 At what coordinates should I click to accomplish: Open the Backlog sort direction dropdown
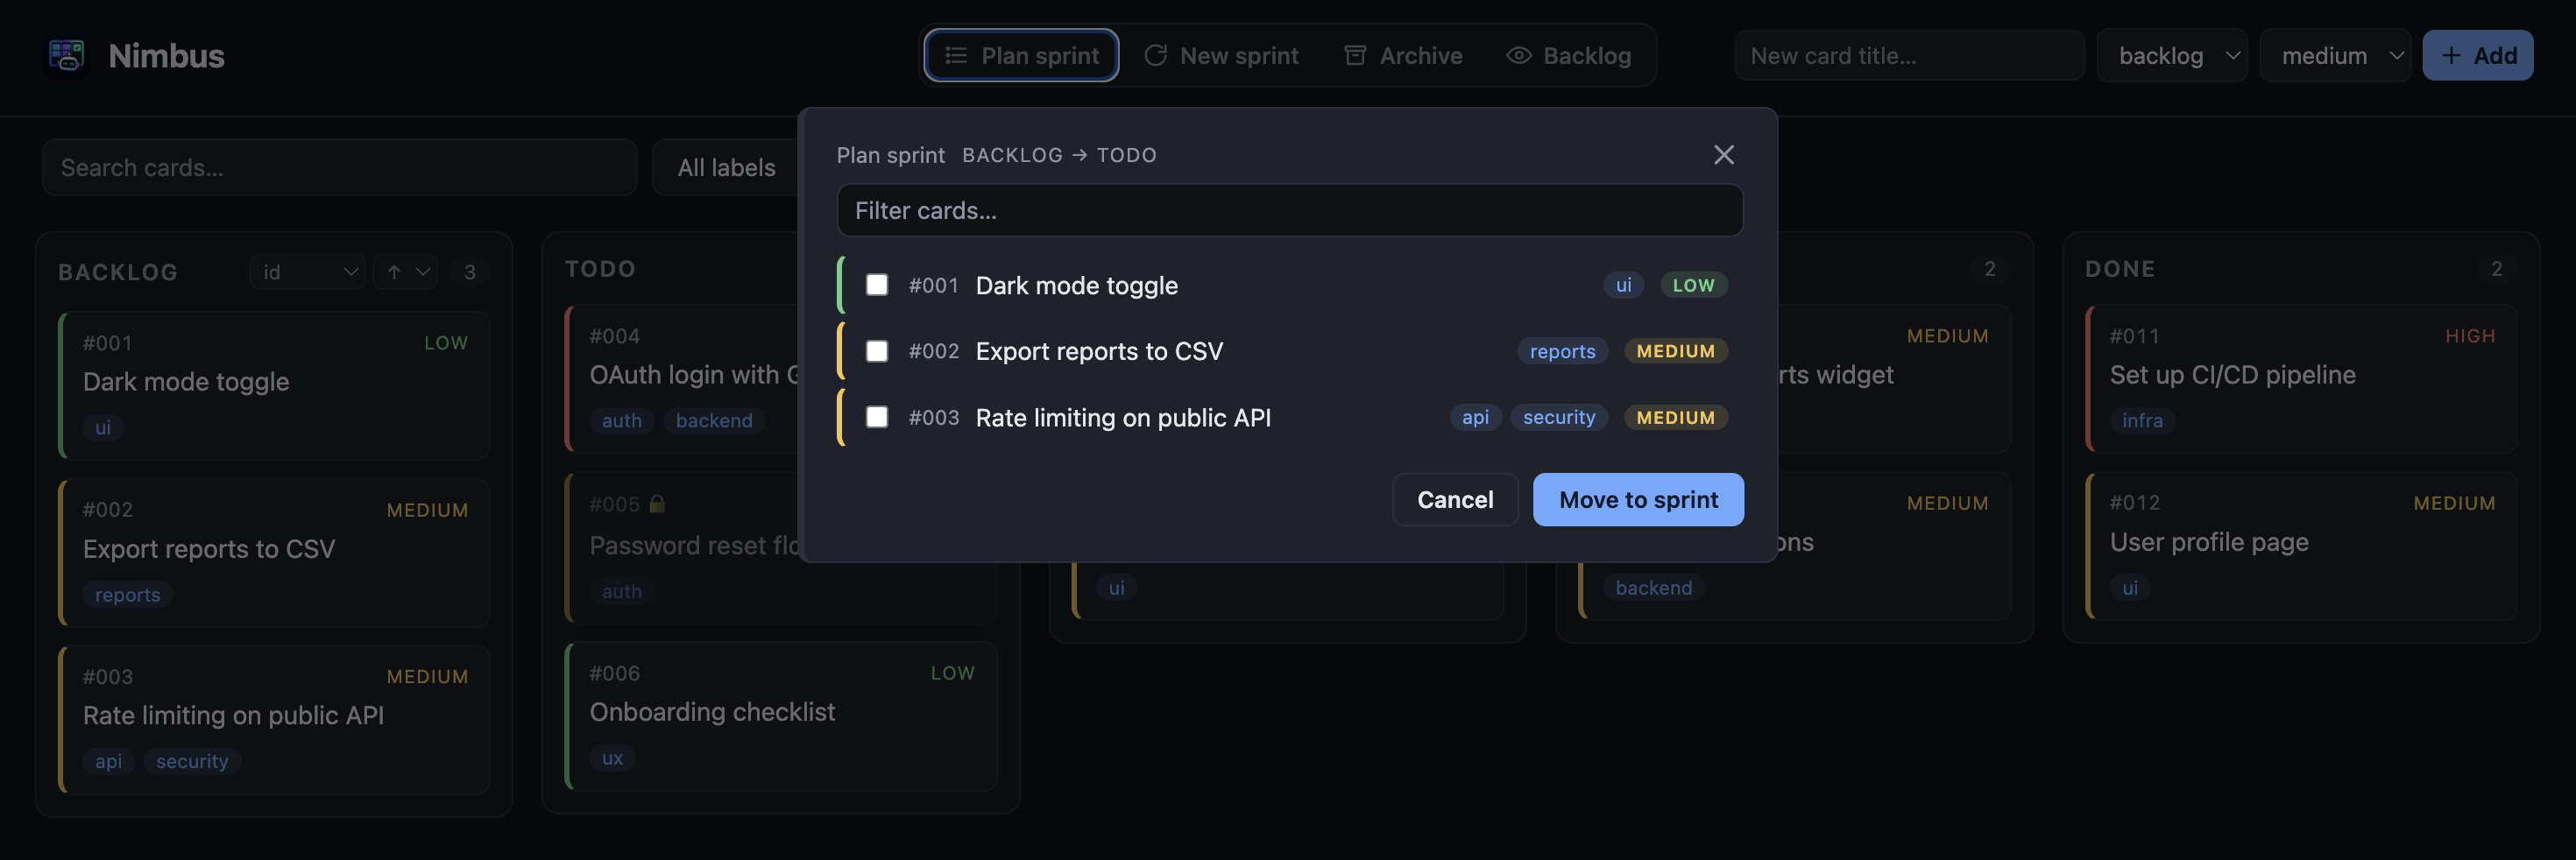coord(405,272)
